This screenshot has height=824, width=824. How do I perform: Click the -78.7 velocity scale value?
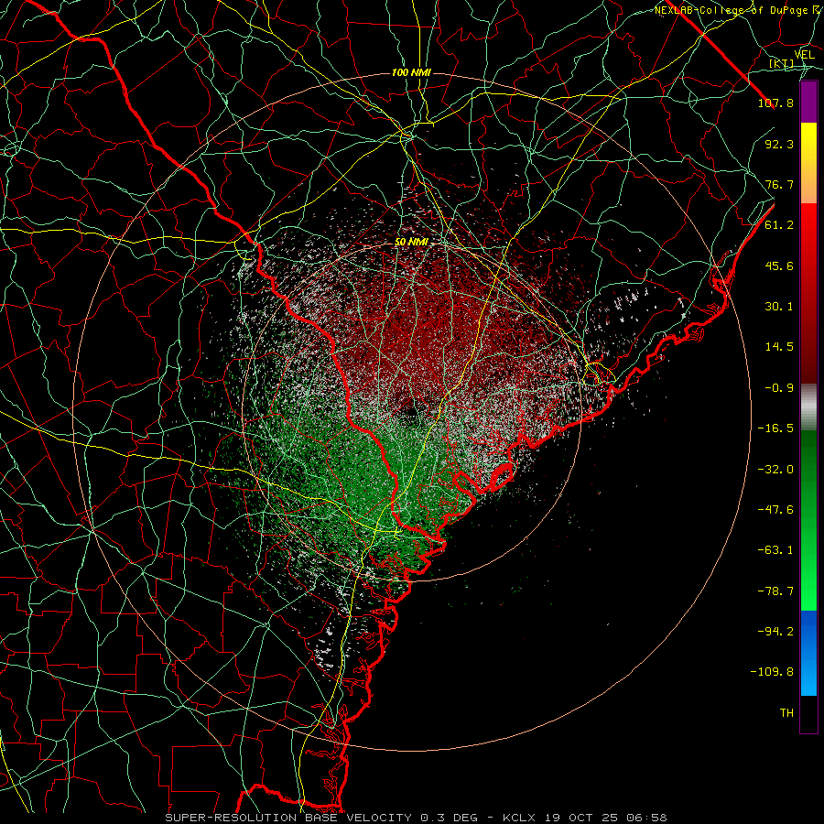pos(775,591)
